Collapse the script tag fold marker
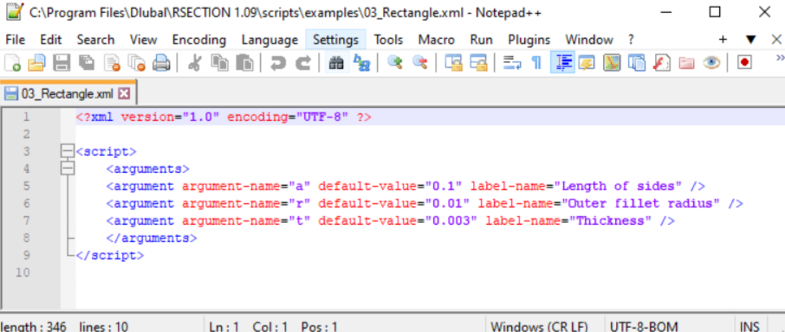785x332 pixels. point(67,151)
